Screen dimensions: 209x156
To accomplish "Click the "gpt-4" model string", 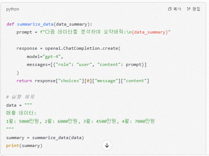I will (52, 57).
